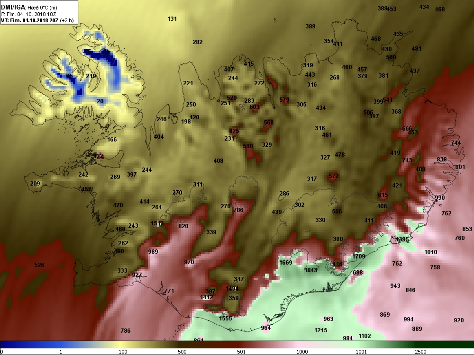Click the 744 value

pyautogui.click(x=456, y=143)
